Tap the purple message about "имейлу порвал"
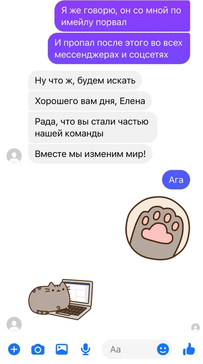The width and height of the screenshot is (203, 364). 122,16
